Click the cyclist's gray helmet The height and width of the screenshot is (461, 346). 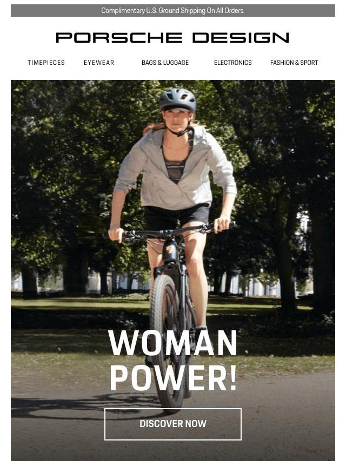click(177, 100)
